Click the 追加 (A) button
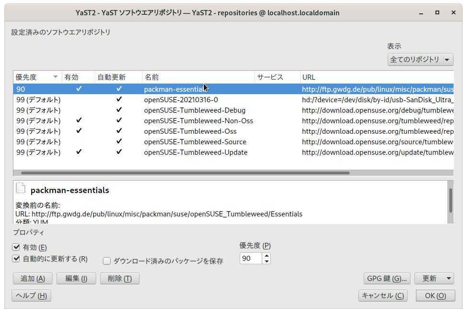467x313 pixels. (x=33, y=279)
